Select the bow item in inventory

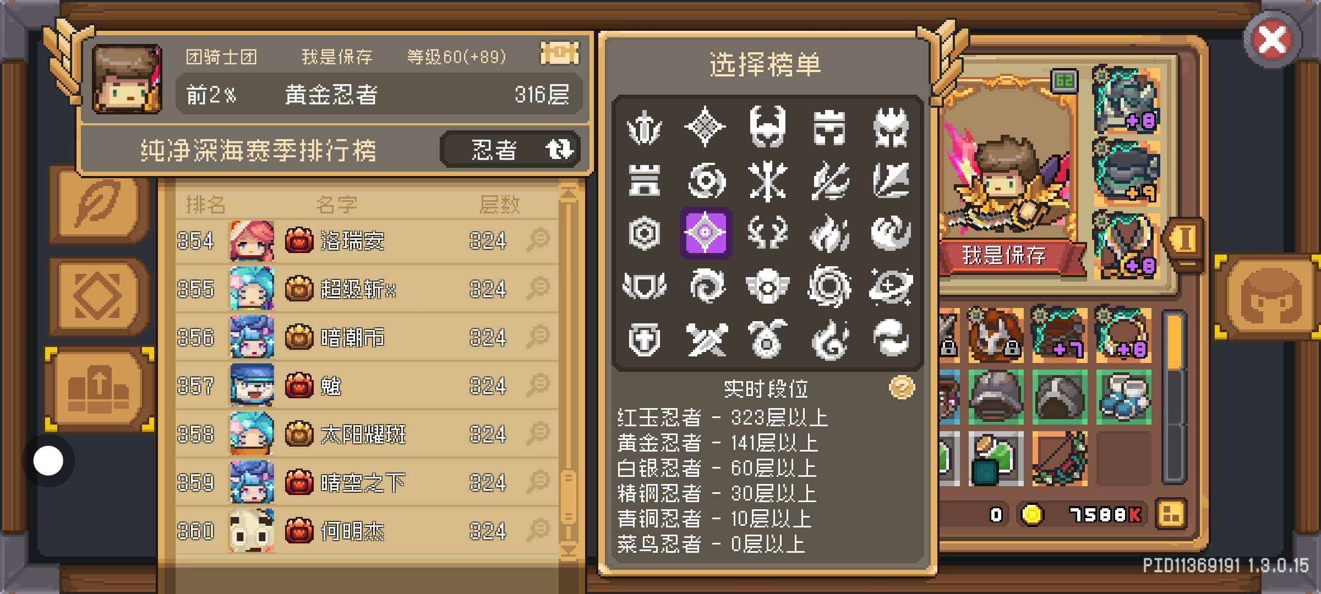1059,459
